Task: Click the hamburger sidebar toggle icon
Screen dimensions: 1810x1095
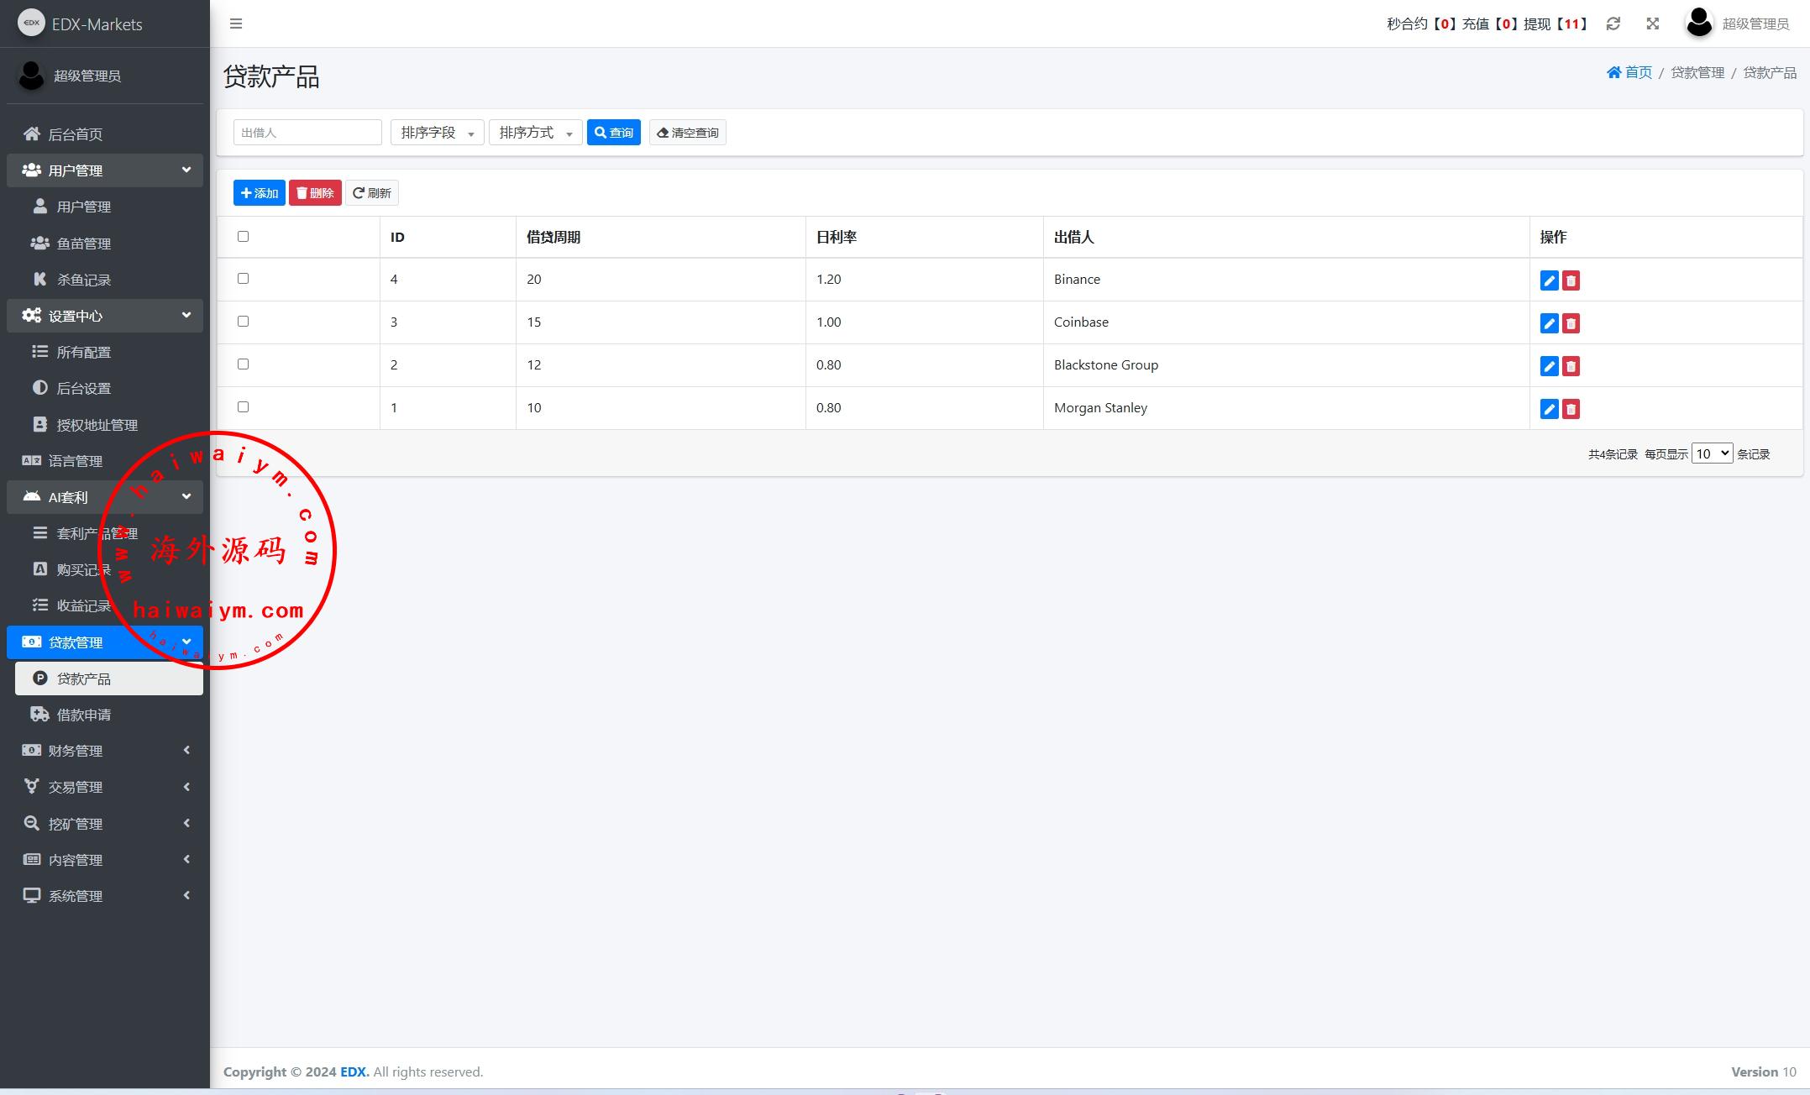Action: click(236, 24)
